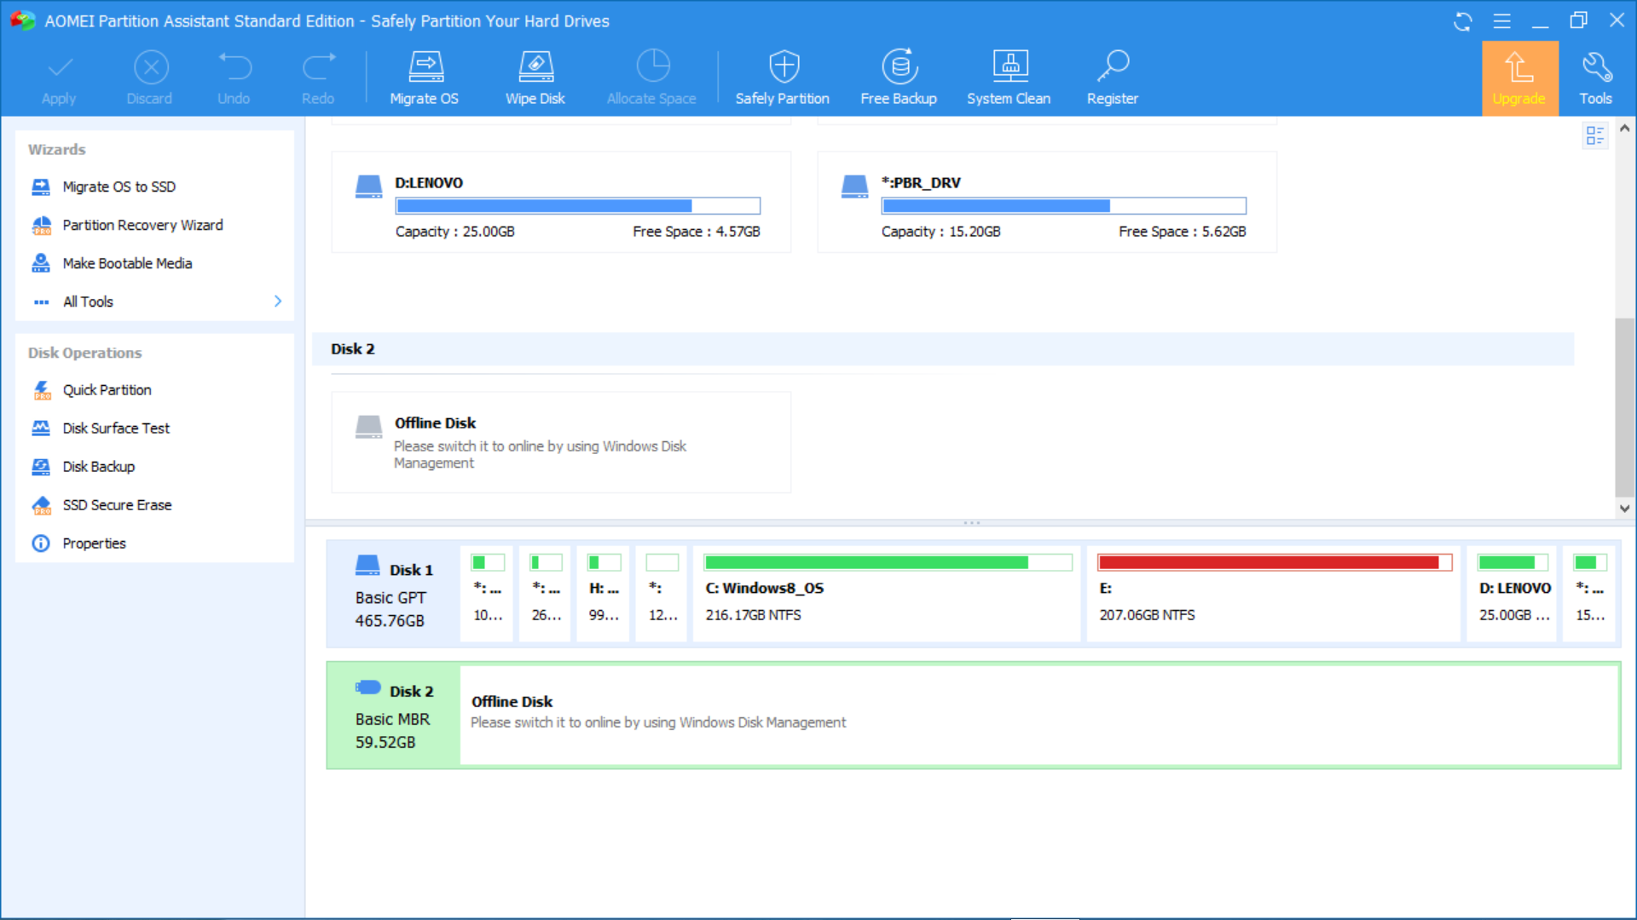
Task: Open the Tools wrench menu
Action: [x=1596, y=78]
